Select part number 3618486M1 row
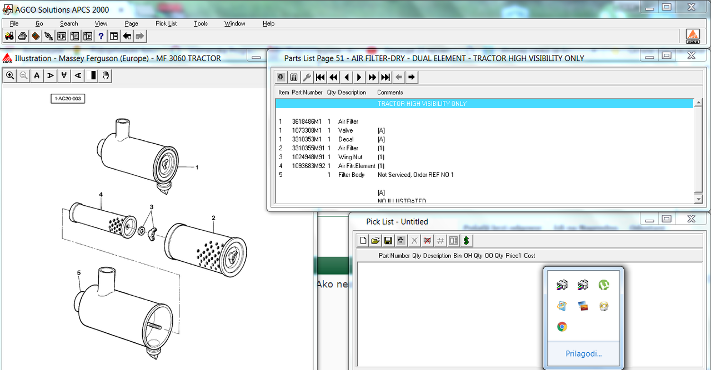This screenshot has height=370, width=711. coord(485,121)
